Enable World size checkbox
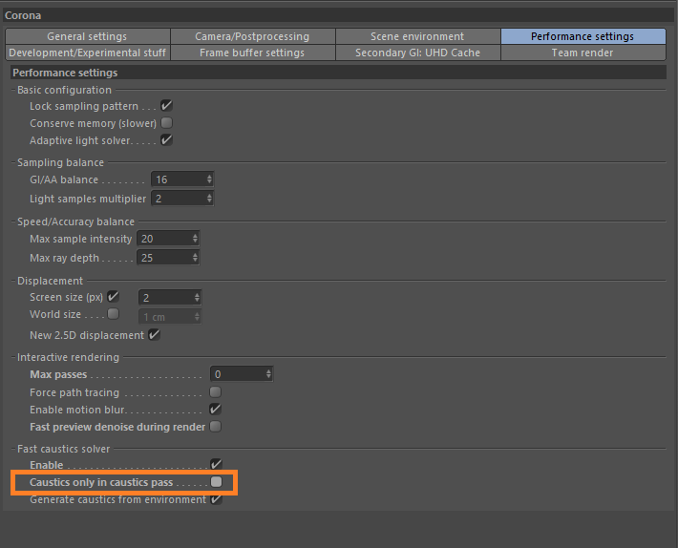This screenshot has height=548, width=678. click(114, 314)
